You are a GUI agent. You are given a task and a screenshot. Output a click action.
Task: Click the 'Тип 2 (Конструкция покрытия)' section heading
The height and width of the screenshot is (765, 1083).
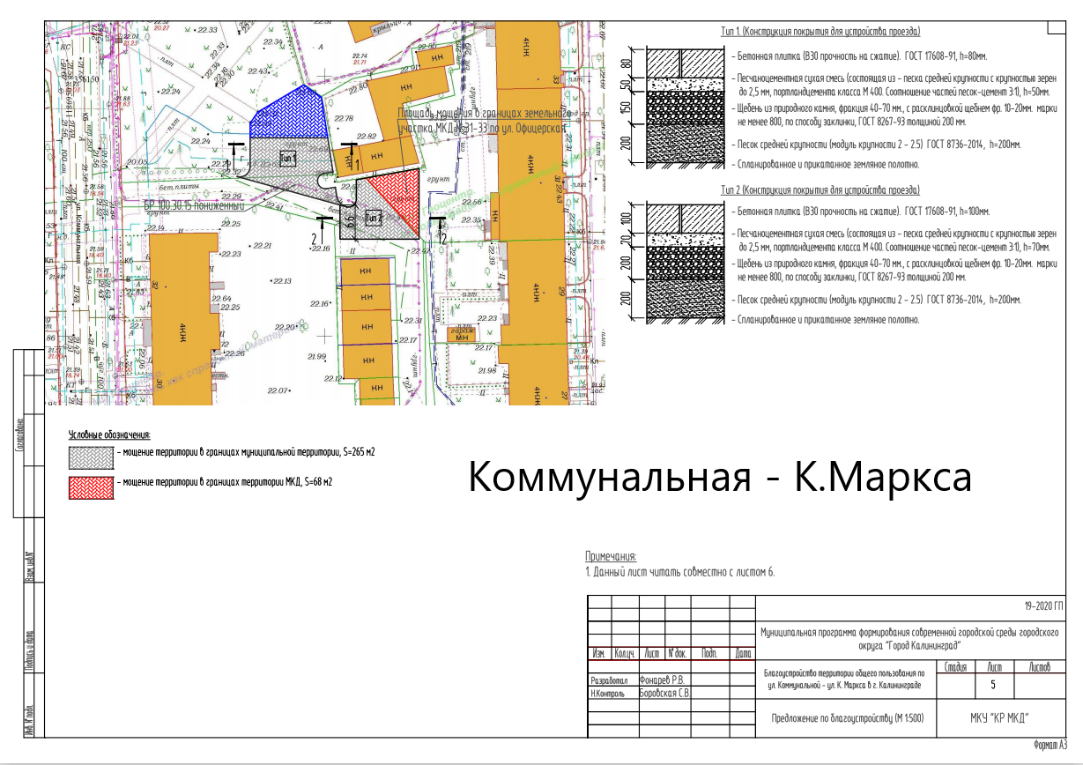point(820,190)
